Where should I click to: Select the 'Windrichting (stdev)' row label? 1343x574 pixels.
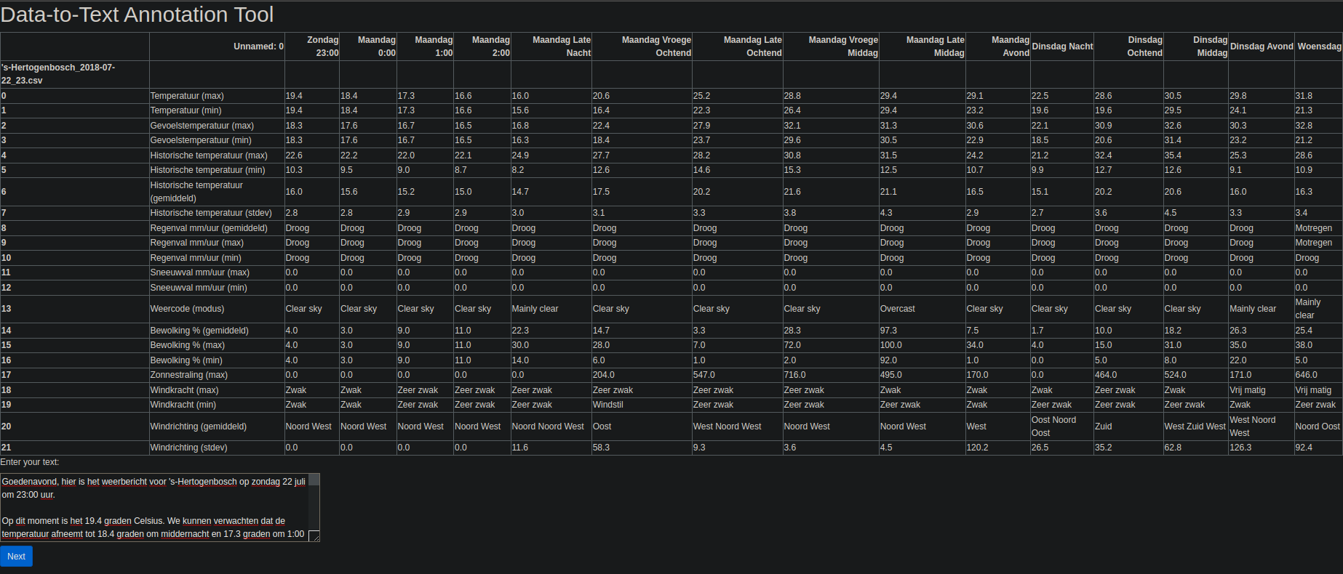click(188, 448)
